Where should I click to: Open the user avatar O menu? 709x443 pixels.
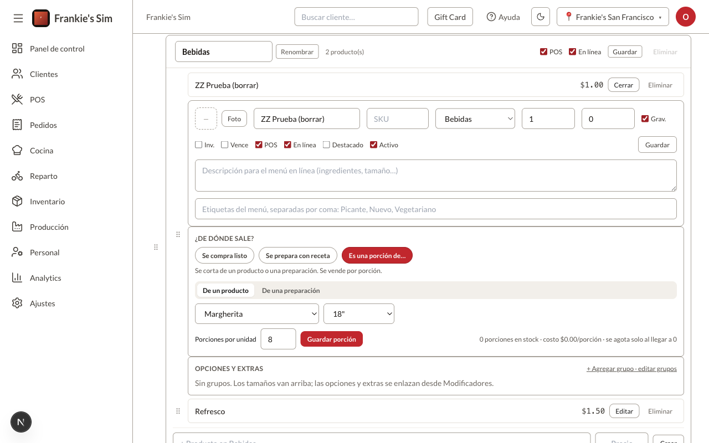(x=686, y=17)
